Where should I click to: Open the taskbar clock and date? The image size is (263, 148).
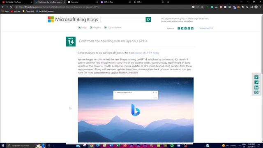coord(251,146)
